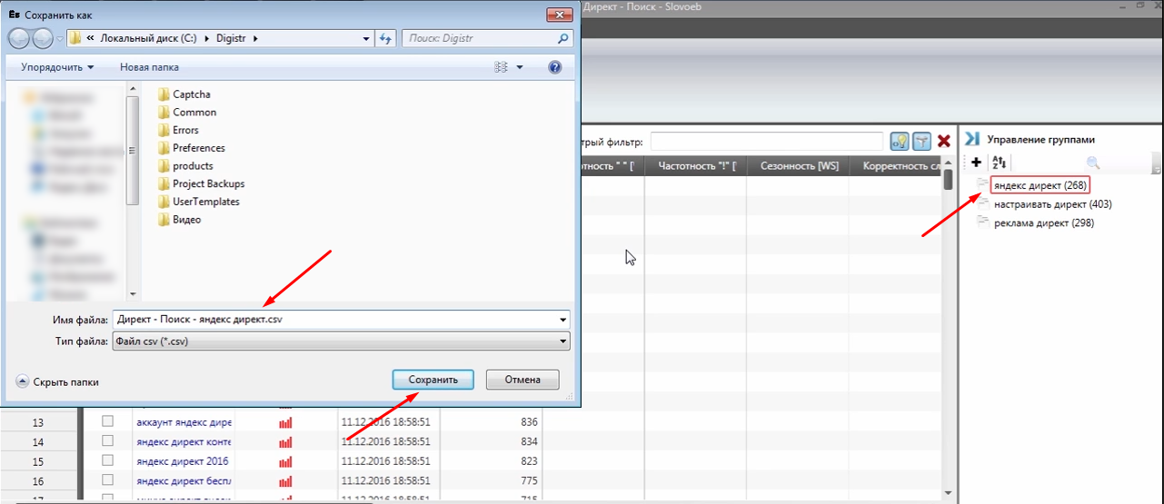This screenshot has height=504, width=1164.
Task: Tick the checkbox in row 16
Action: (x=108, y=479)
